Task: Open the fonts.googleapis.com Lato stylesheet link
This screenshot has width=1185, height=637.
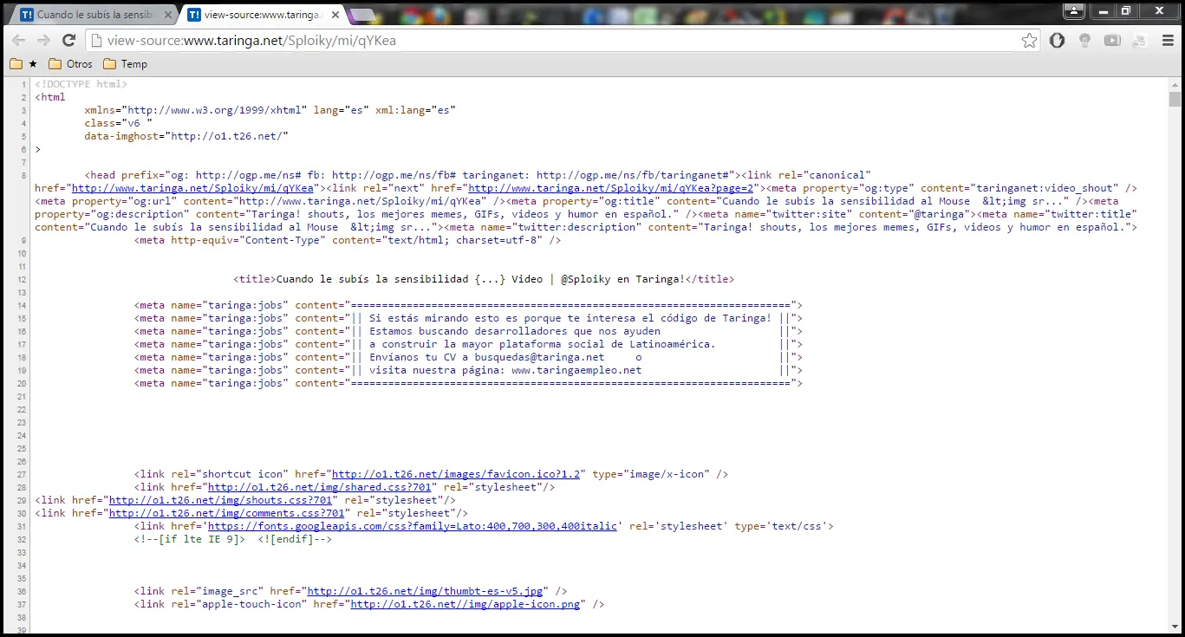Action: click(412, 526)
